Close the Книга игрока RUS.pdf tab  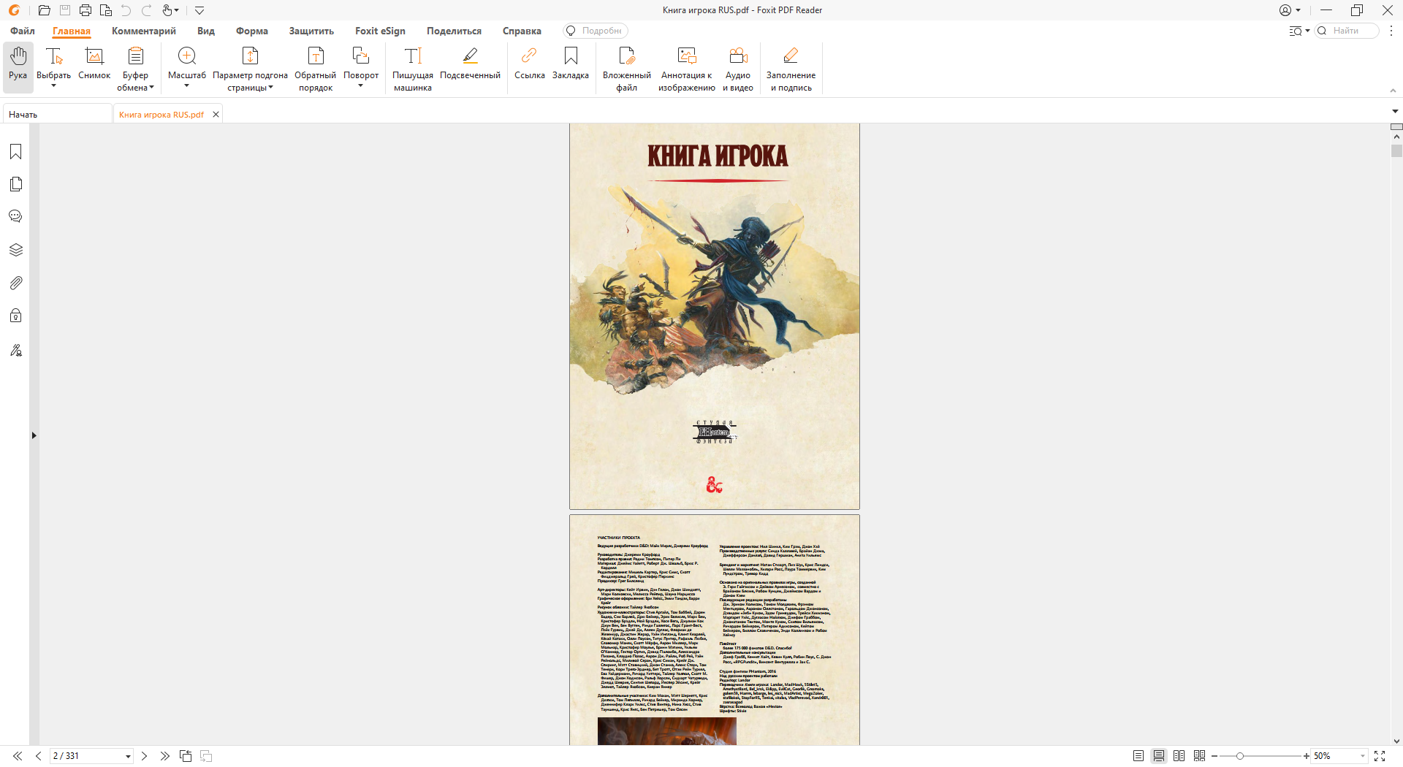216,114
